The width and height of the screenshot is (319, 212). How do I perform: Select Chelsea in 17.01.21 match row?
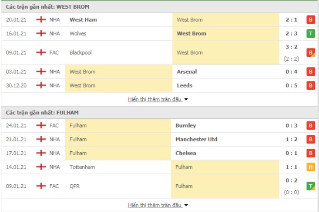coord(186,153)
